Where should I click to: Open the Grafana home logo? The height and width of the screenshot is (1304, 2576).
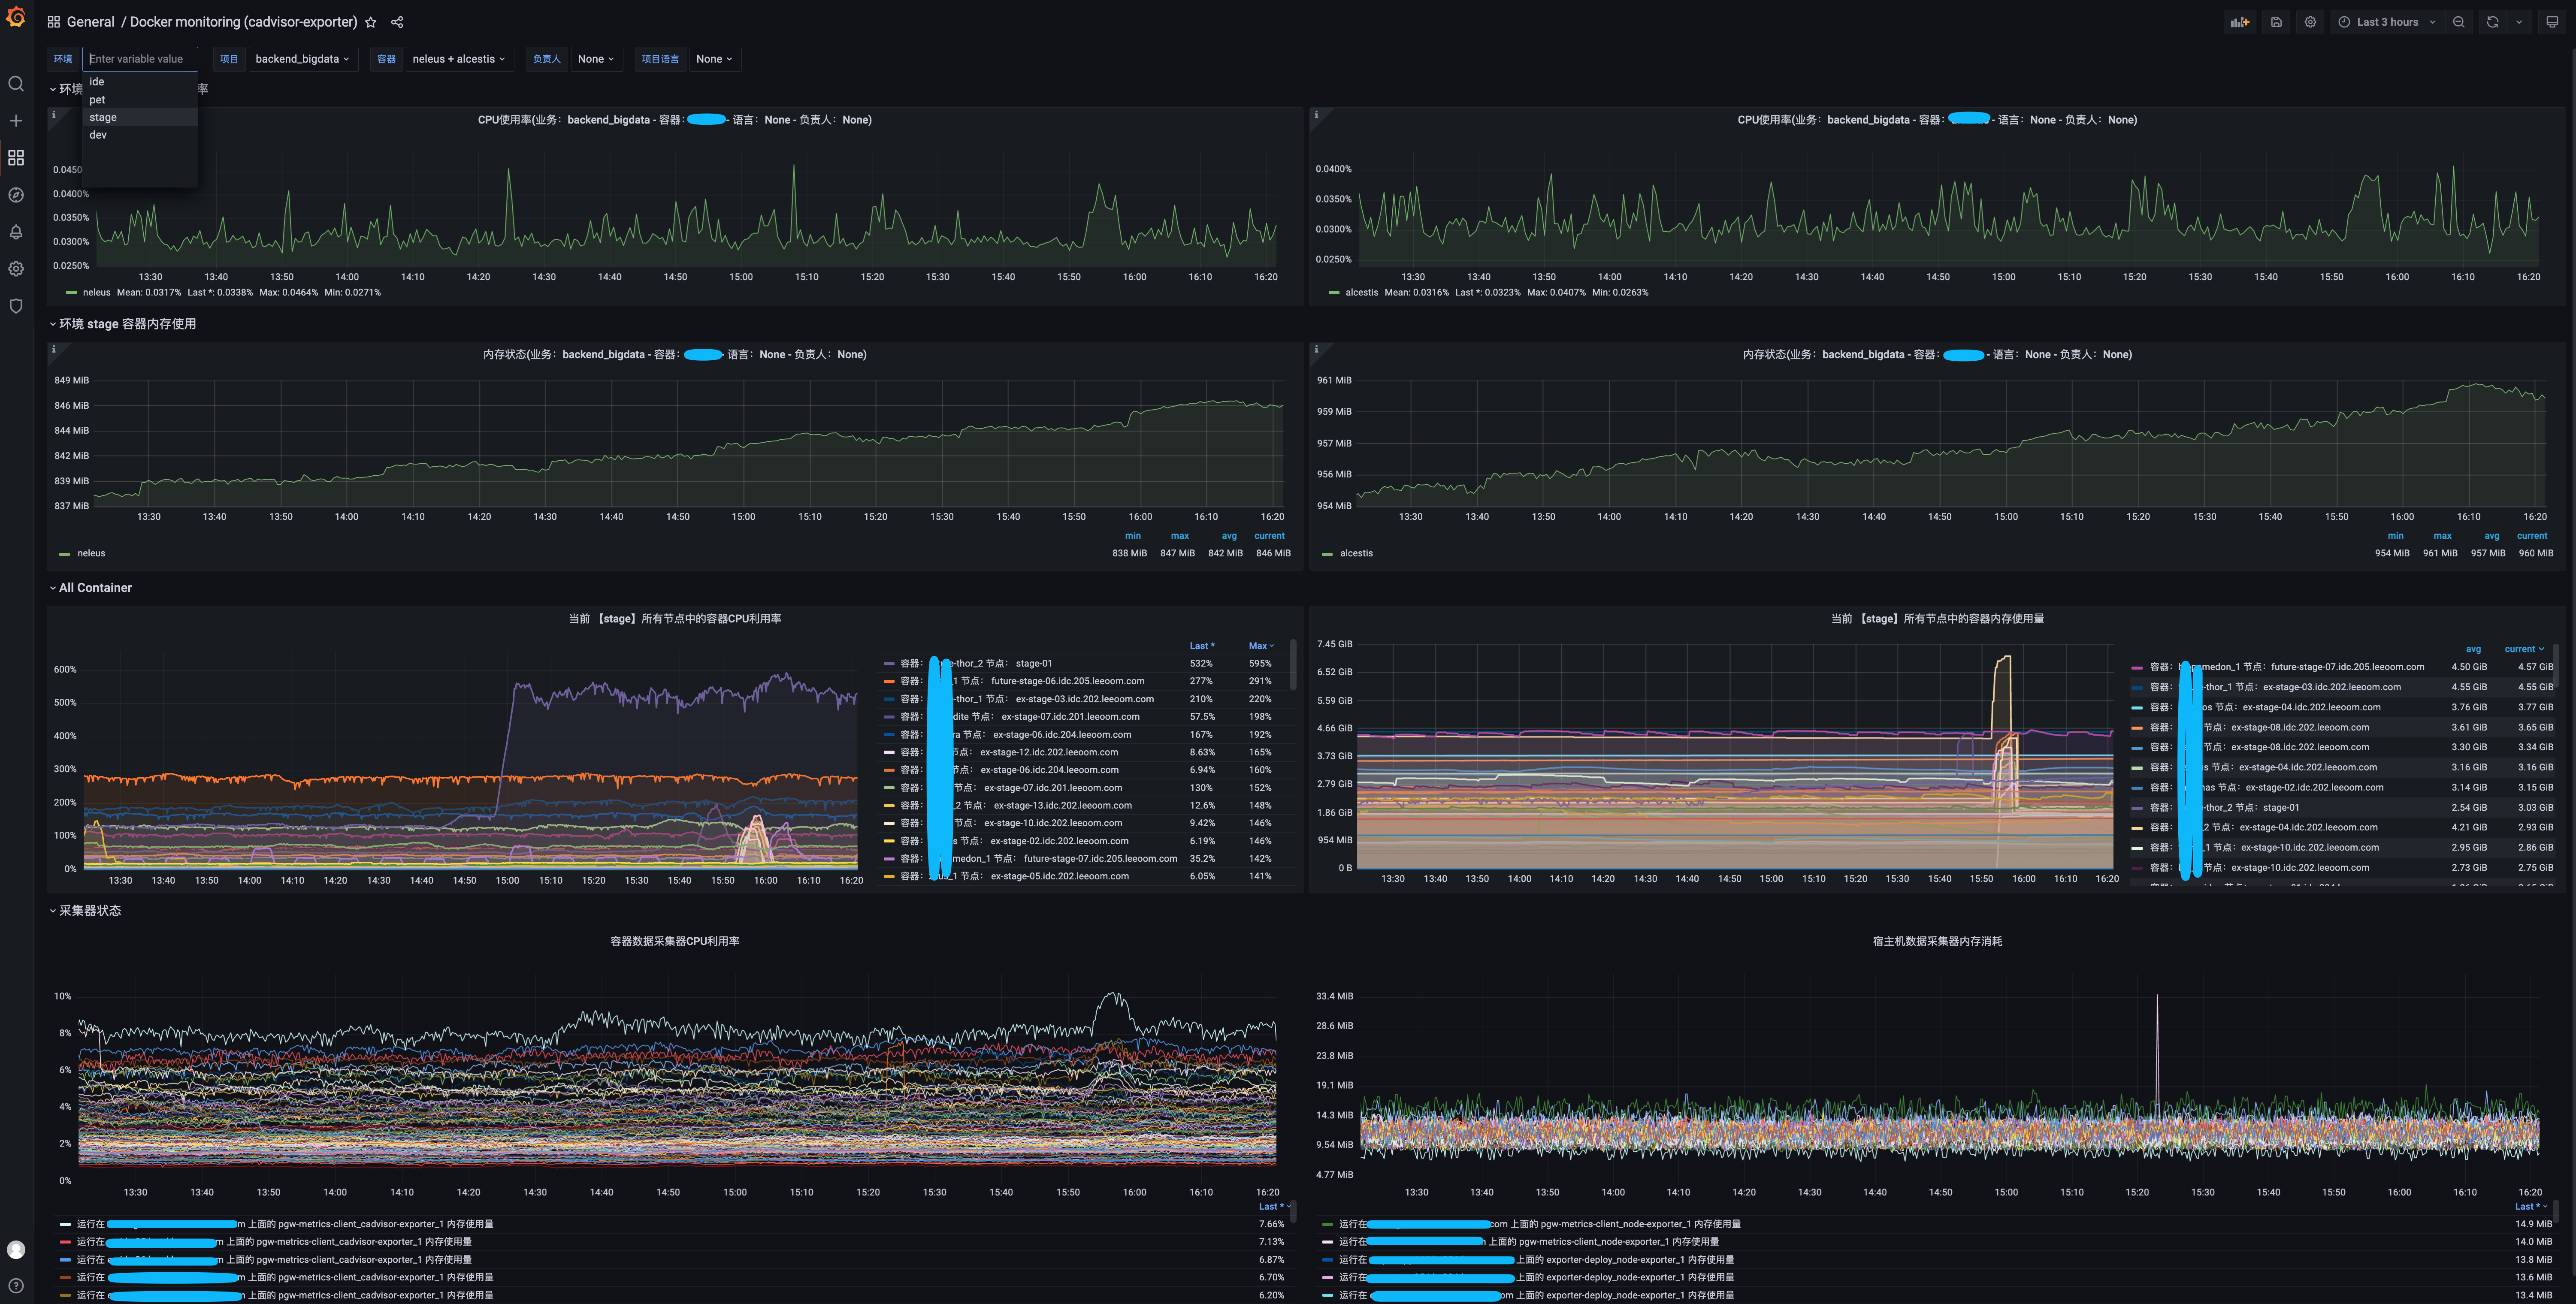pyautogui.click(x=16, y=17)
